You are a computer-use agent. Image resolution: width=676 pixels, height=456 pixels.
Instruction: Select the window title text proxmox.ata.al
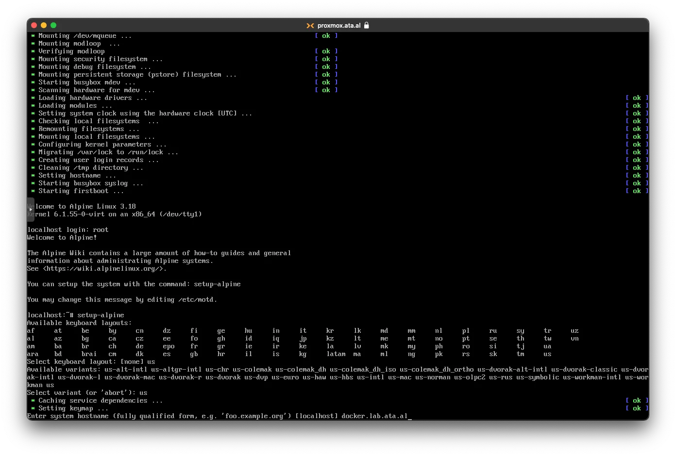pyautogui.click(x=339, y=26)
